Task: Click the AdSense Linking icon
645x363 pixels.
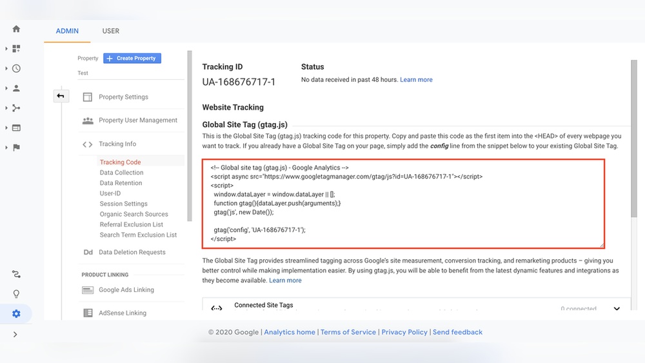Action: (x=88, y=313)
